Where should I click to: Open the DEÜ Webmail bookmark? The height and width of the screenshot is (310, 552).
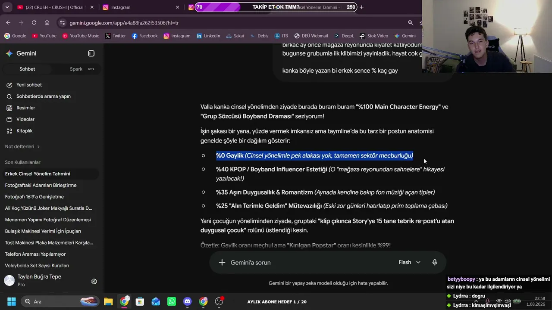pyautogui.click(x=311, y=36)
